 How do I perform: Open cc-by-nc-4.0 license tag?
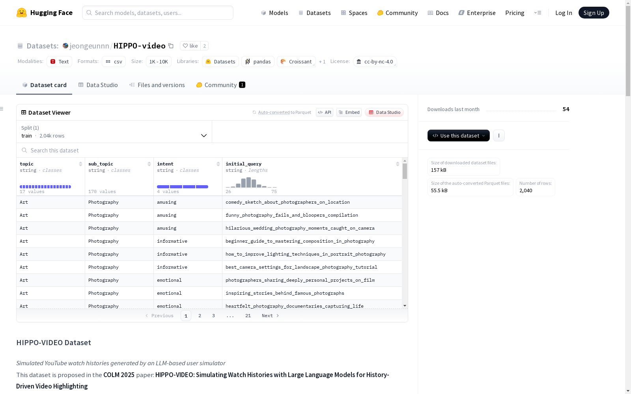click(x=375, y=61)
